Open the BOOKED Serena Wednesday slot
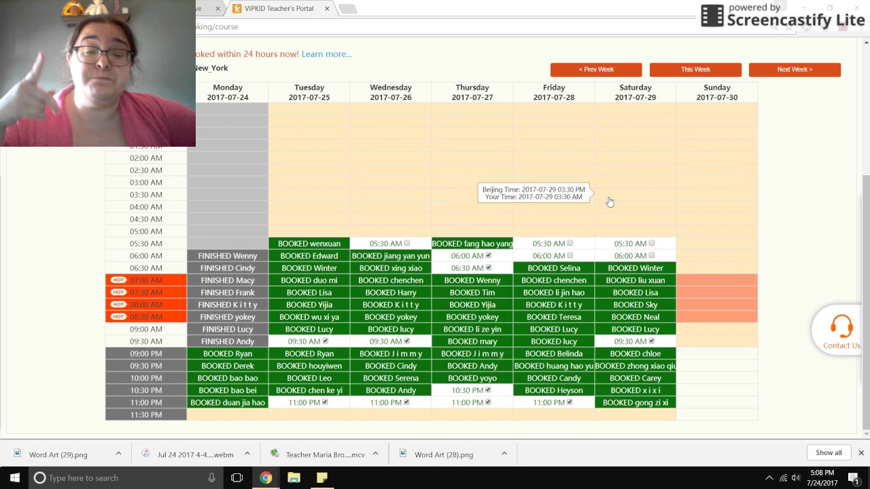This screenshot has height=489, width=870. 391,378
